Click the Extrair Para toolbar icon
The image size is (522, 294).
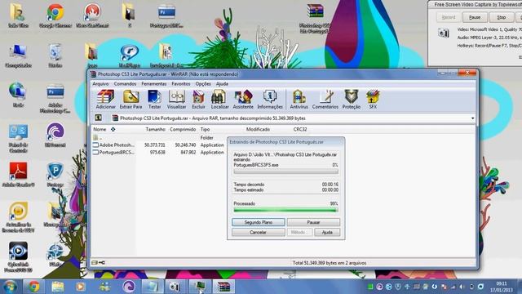(130, 100)
